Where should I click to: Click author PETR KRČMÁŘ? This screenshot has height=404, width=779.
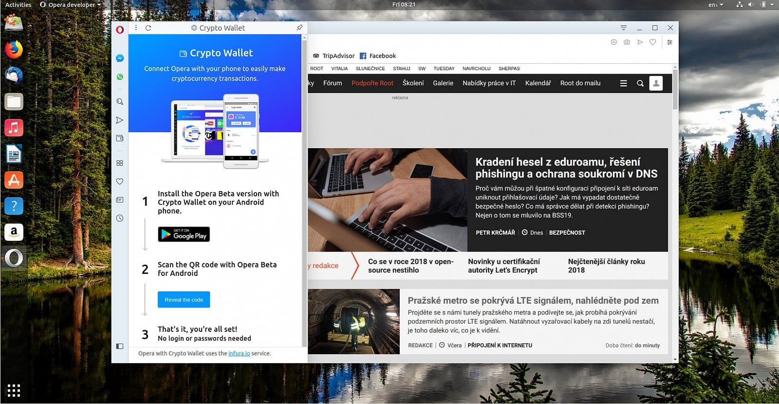495,232
